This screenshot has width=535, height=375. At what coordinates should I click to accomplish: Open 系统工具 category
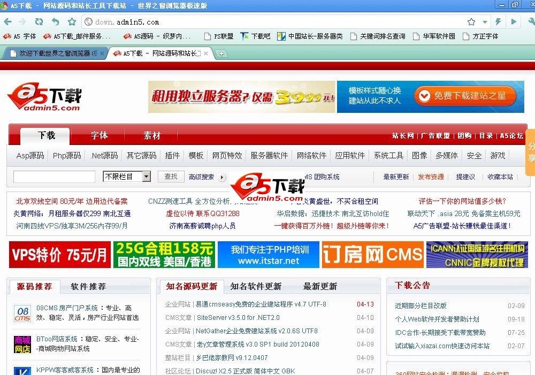click(x=388, y=156)
